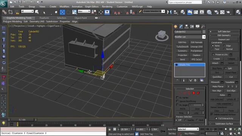This screenshot has width=242, height=136.
Task: Switch to the Object Paint ribbon tab
Action: point(81,18)
